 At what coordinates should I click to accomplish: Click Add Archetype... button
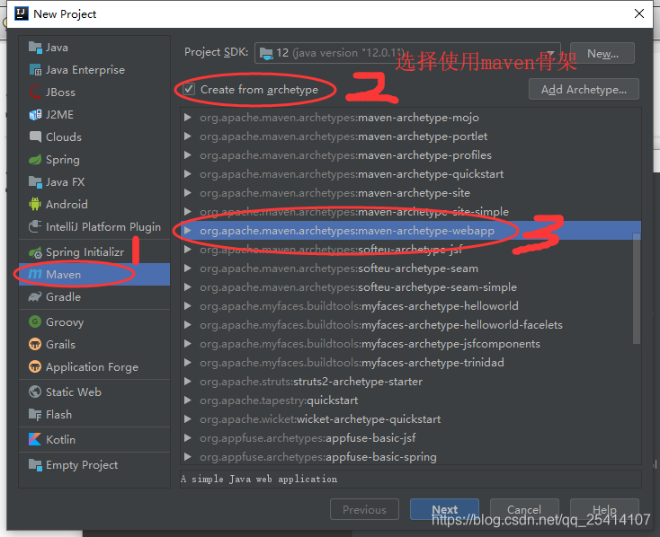pos(584,89)
